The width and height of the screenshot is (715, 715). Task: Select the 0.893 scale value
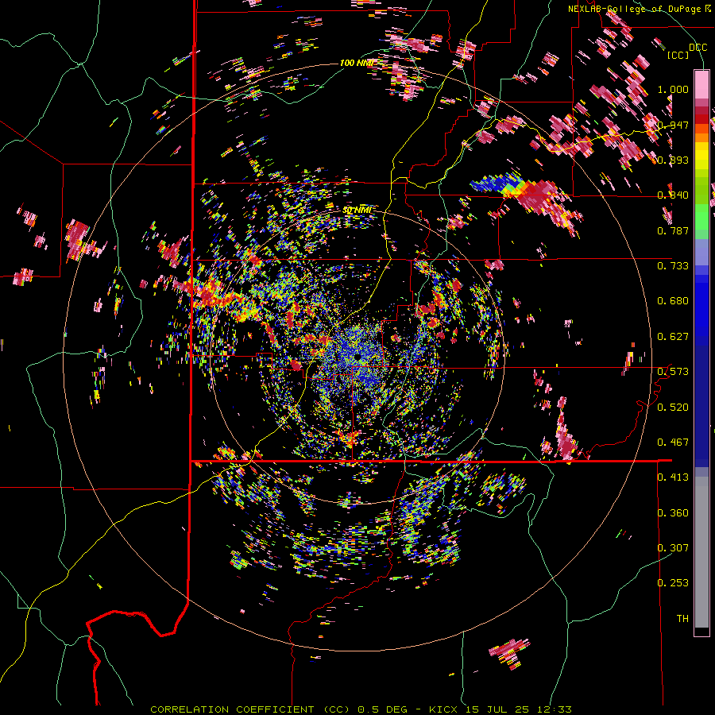coord(673,160)
